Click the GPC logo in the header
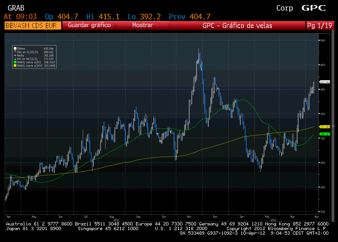 pos(314,8)
